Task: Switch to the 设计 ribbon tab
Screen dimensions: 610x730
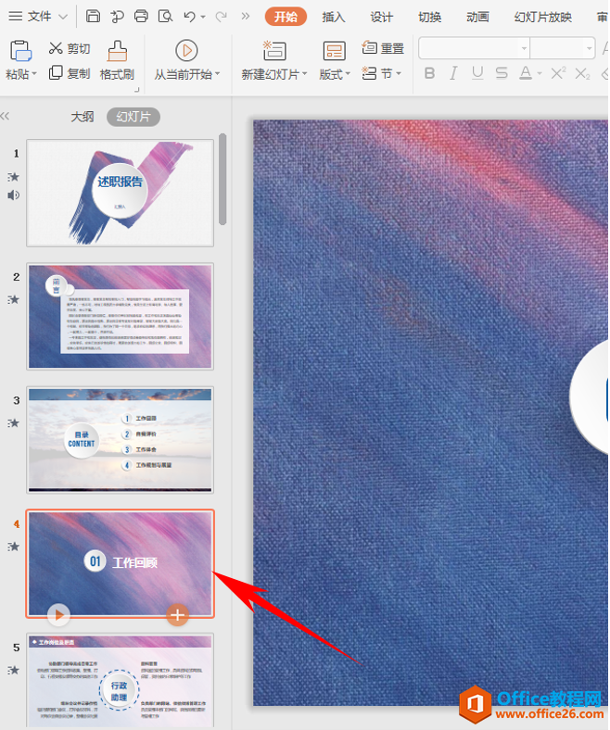Action: 382,18
